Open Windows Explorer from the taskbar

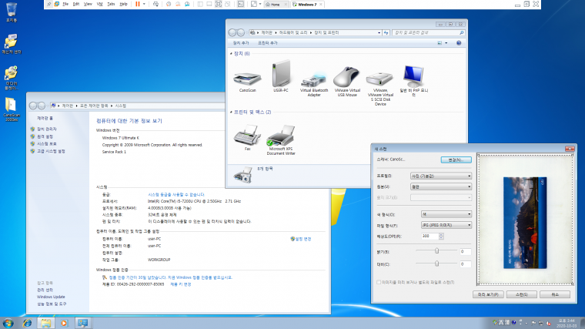[x=45, y=323]
